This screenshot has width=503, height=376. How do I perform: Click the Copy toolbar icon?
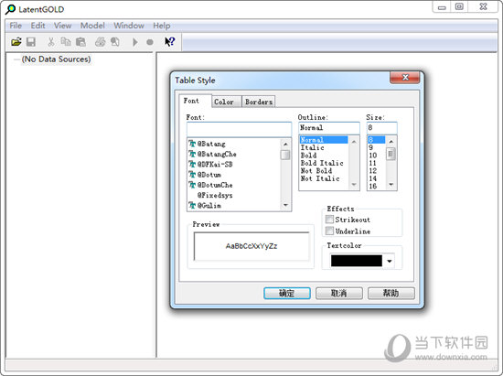coord(66,42)
